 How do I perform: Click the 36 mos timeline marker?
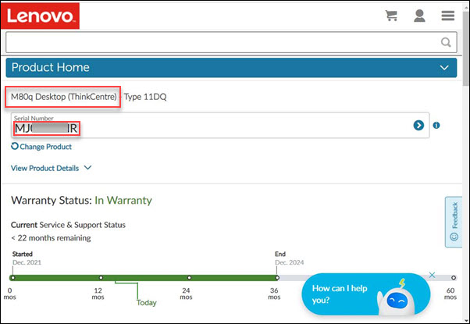(x=277, y=277)
